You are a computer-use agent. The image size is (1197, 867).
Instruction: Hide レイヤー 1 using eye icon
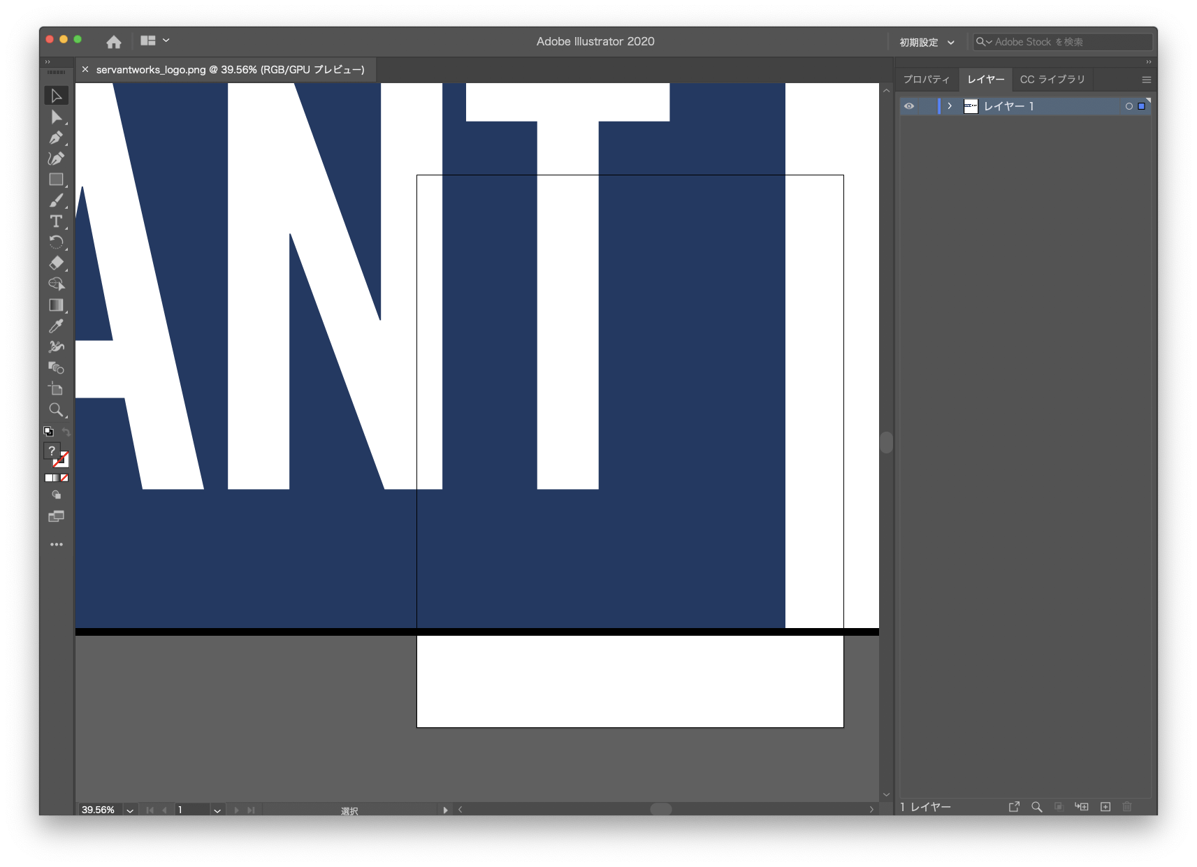point(908,106)
